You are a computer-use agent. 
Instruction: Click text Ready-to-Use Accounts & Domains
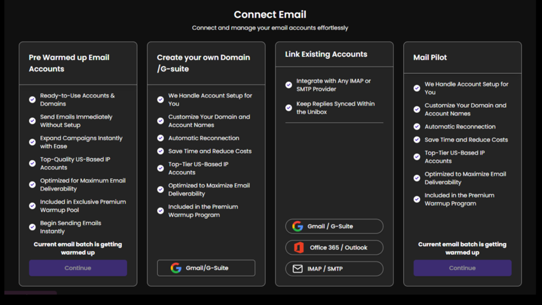click(77, 100)
